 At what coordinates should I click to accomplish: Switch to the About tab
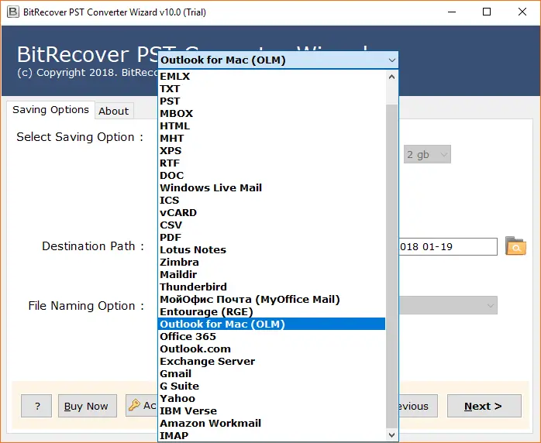114,111
